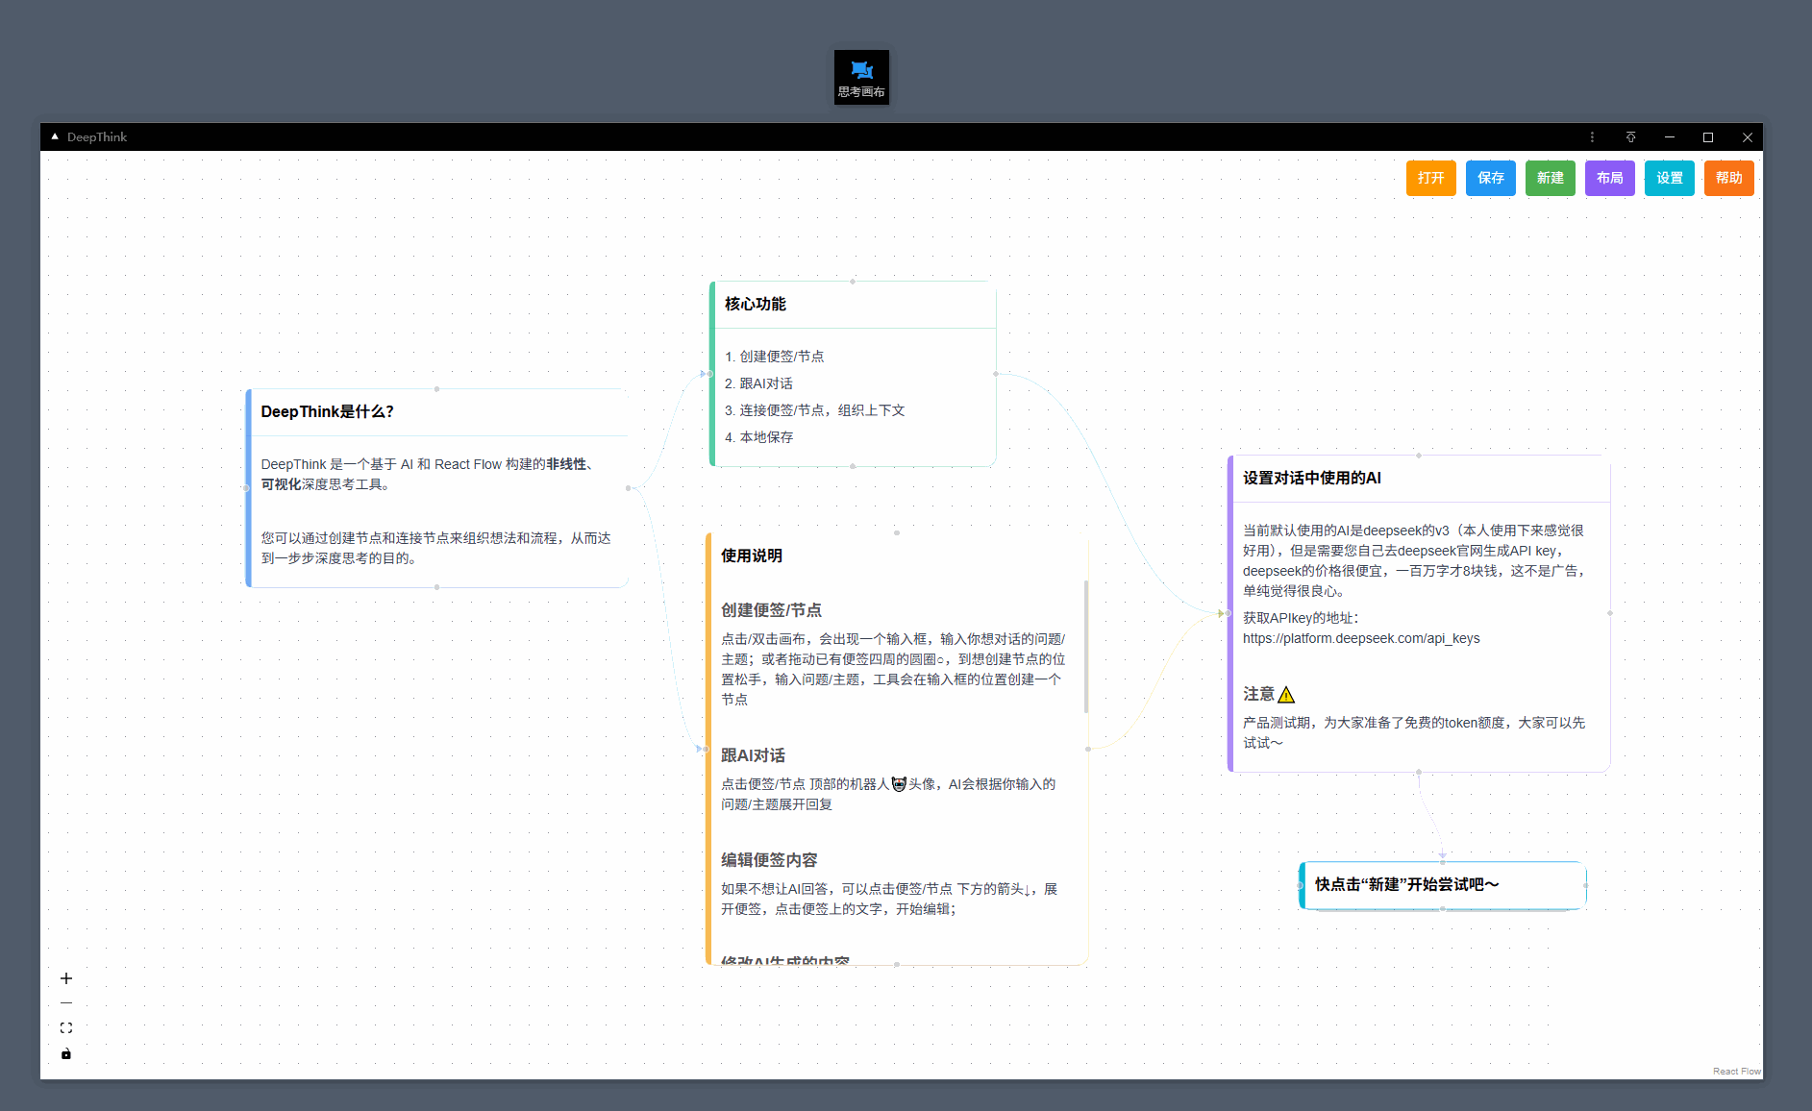Click the robot face emoji in 跟AI对话
This screenshot has height=1111, width=1812.
[899, 784]
